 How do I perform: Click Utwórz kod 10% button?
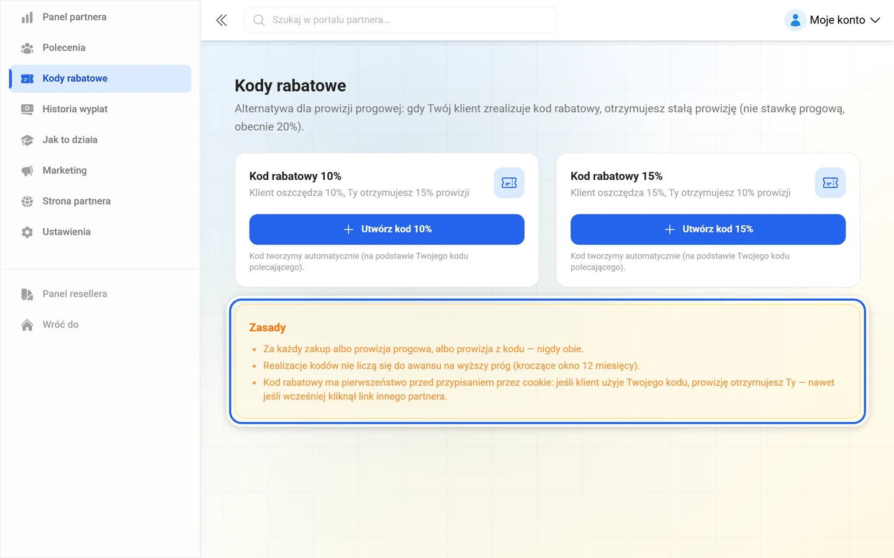point(387,229)
